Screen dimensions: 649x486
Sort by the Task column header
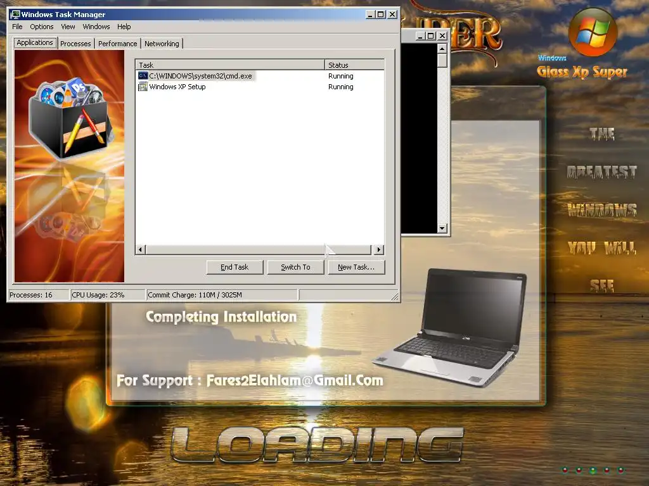(x=230, y=65)
